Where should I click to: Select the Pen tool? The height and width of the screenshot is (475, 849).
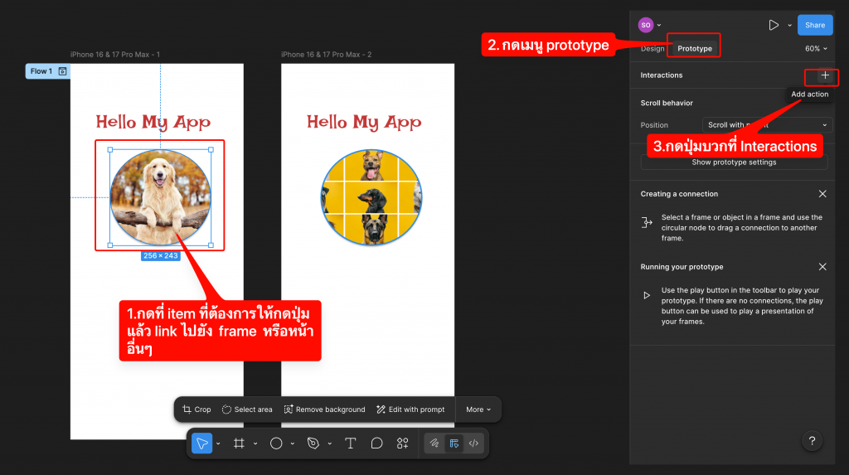pos(313,443)
